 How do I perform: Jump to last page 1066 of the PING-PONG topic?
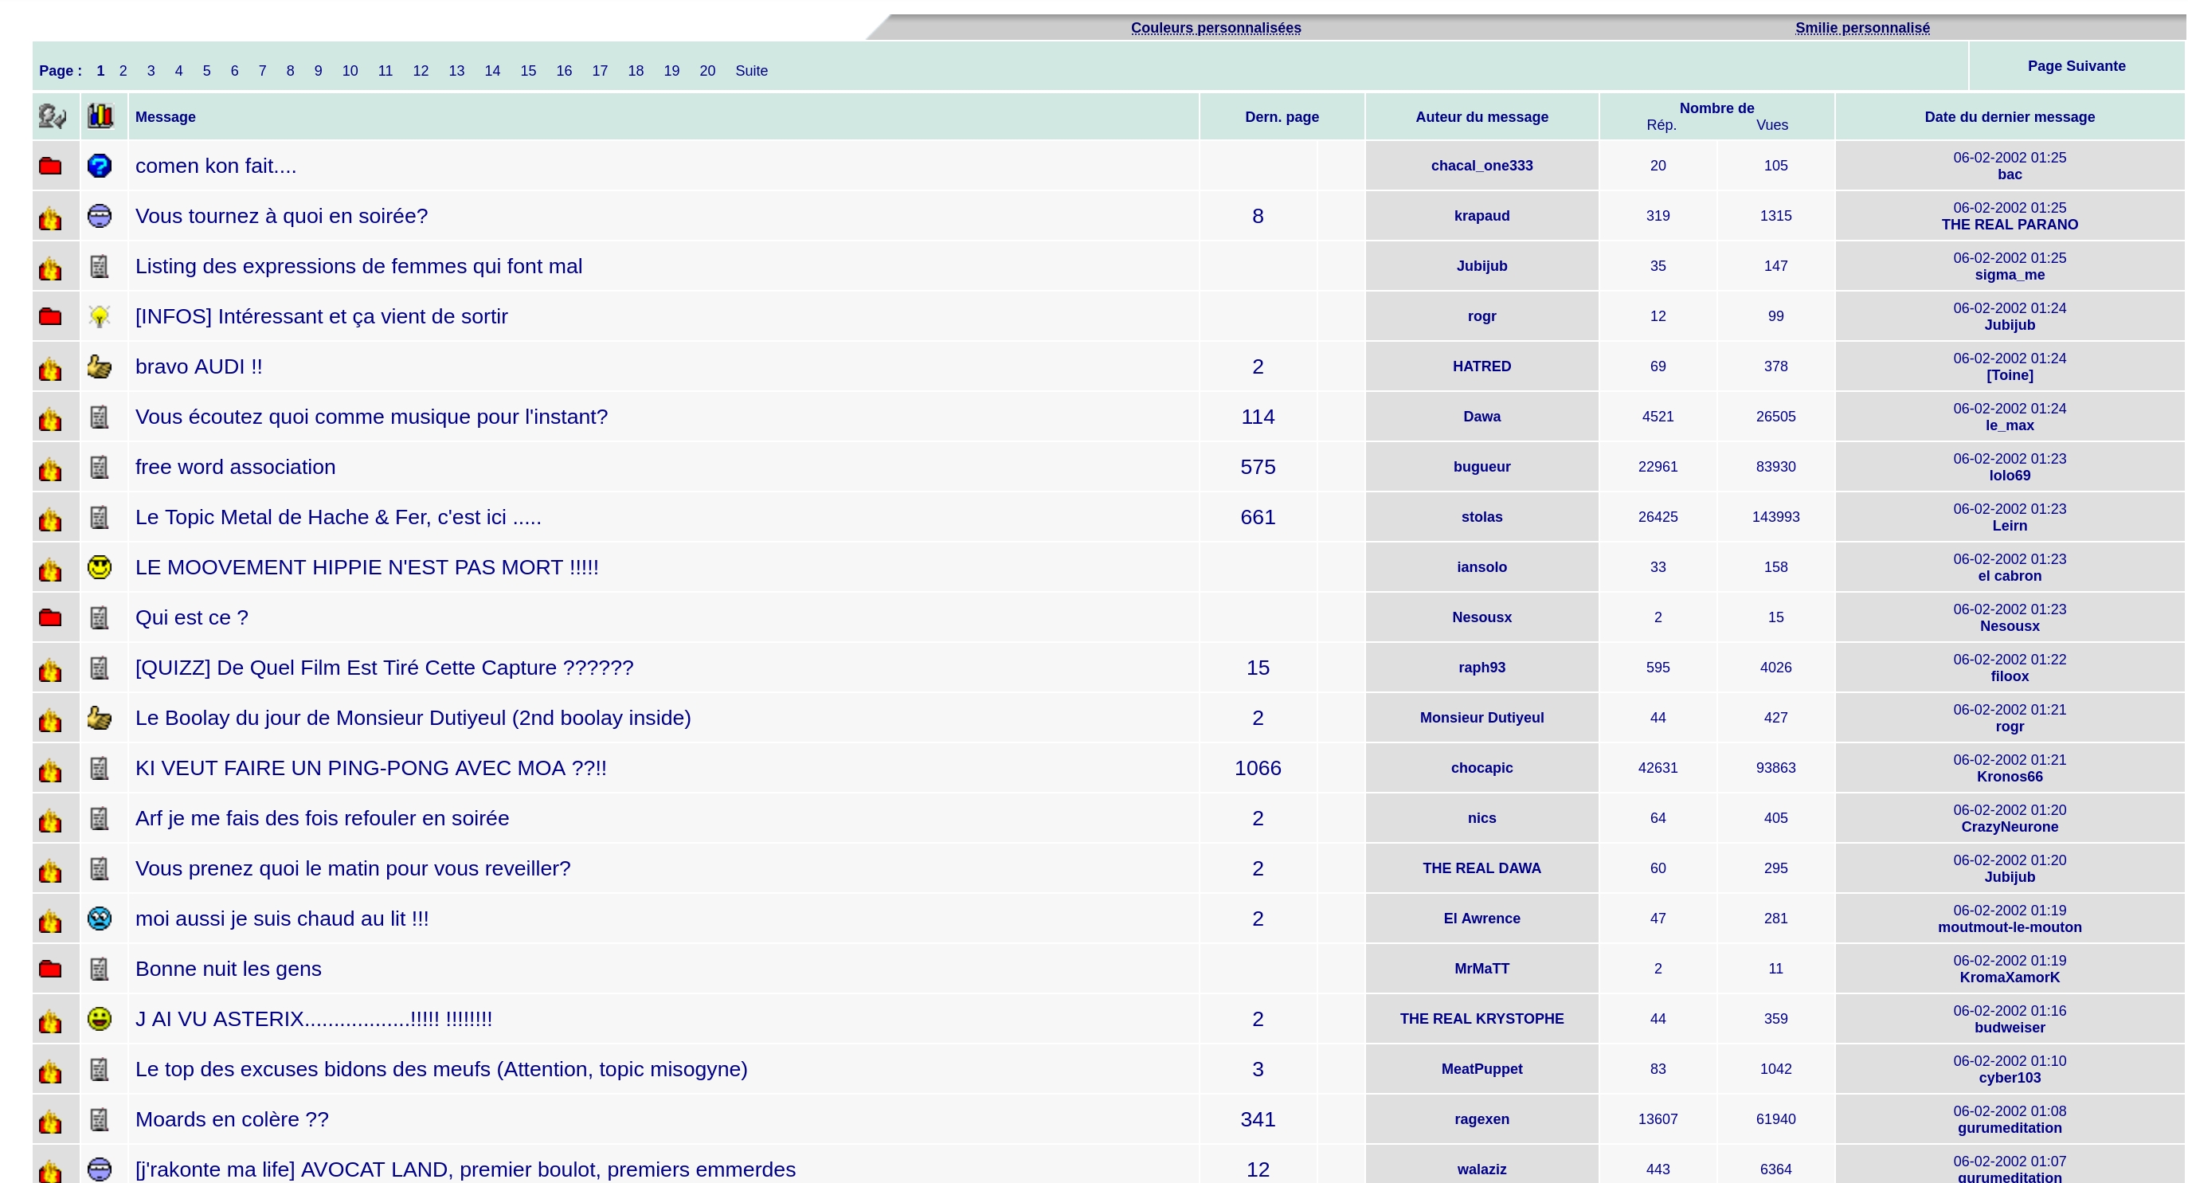point(1257,768)
